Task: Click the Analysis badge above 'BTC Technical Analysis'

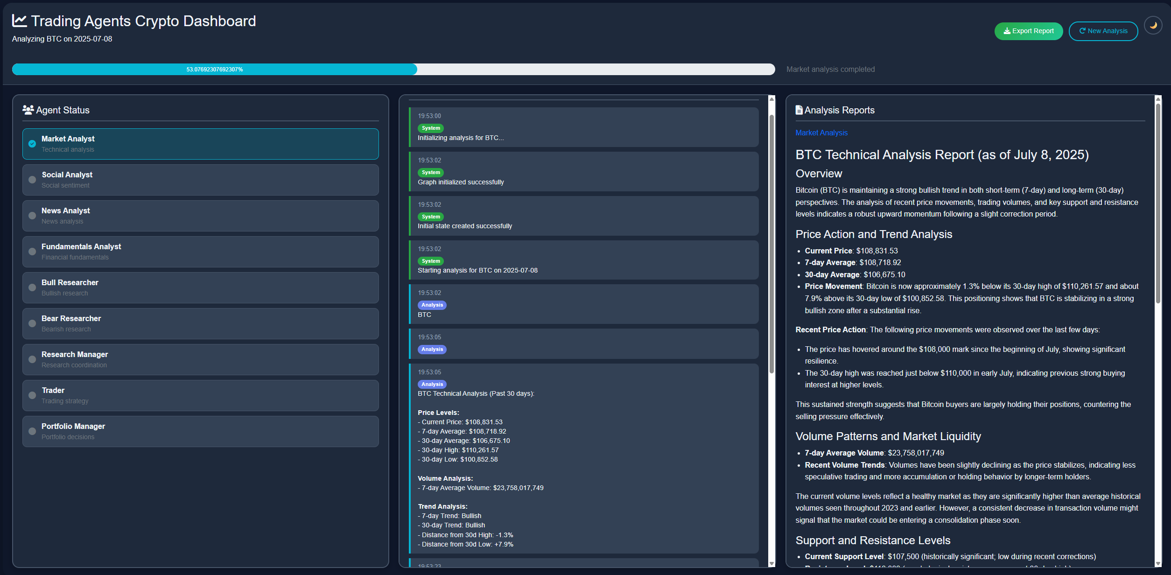Action: tap(432, 384)
